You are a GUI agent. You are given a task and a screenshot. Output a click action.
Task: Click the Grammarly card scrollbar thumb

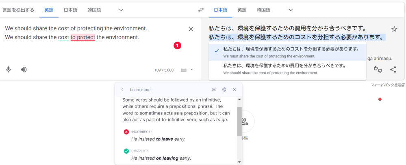(239, 122)
